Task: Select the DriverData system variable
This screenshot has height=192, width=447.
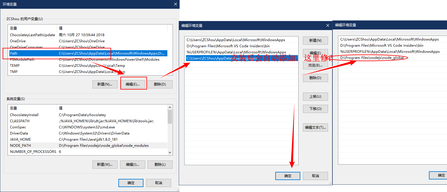Action: (x=87, y=133)
